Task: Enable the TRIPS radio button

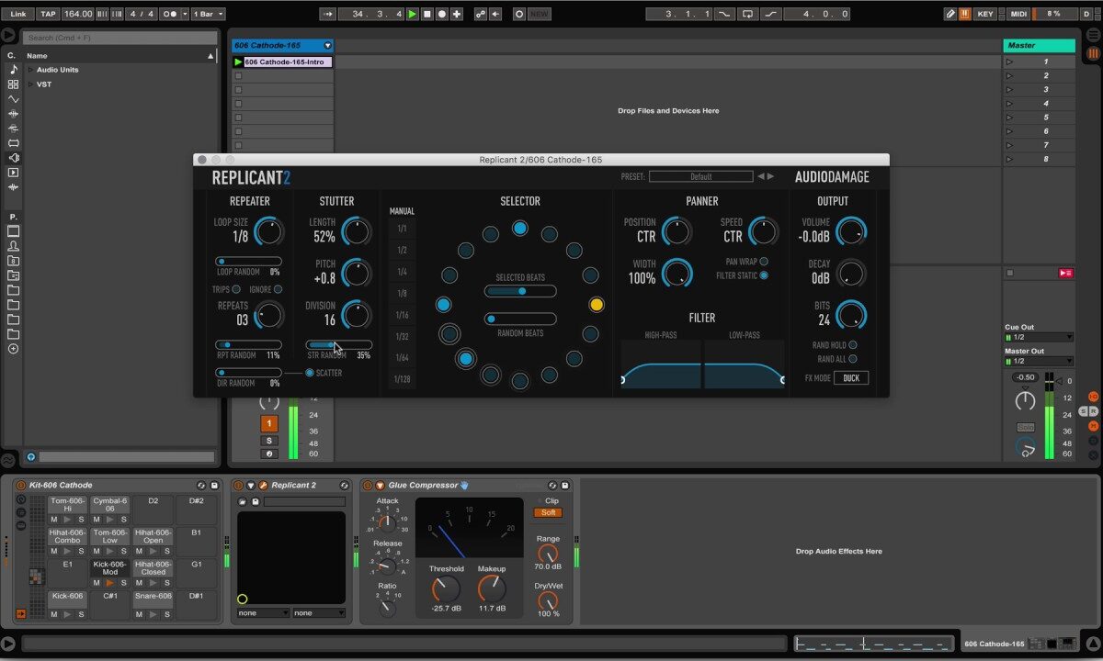Action: point(236,289)
